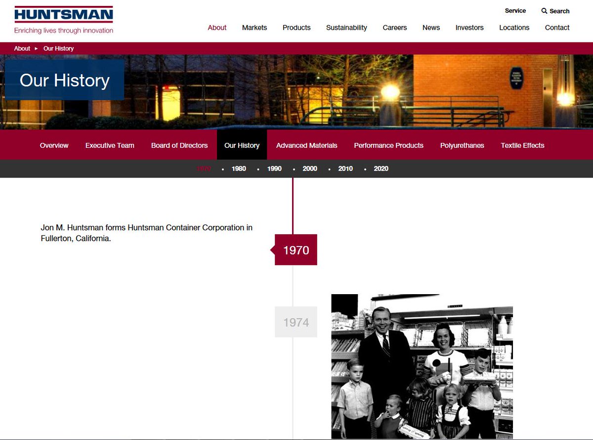Open the Service link

(x=515, y=11)
